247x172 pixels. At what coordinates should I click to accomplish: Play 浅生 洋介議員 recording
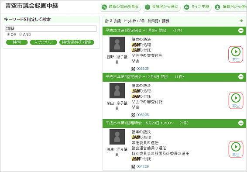click(x=236, y=149)
